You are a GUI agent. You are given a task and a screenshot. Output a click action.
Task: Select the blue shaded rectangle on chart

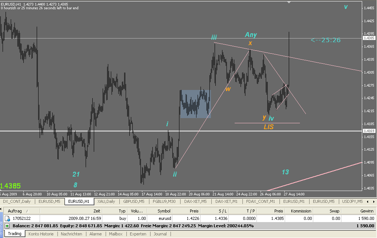coord(195,104)
